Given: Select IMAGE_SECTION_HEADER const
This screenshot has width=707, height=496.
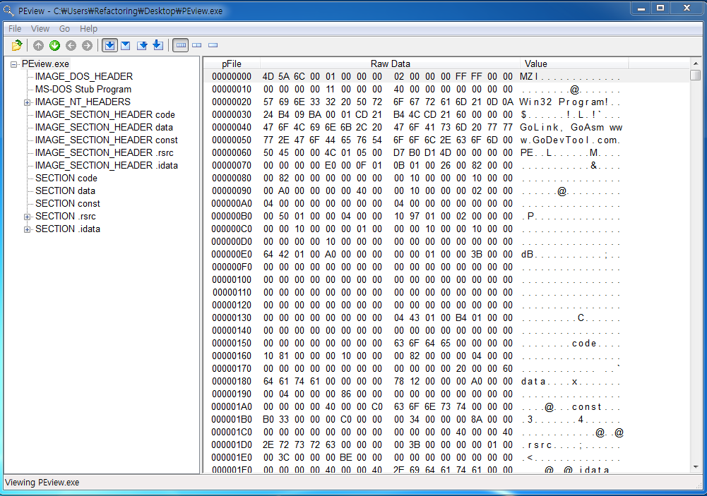Looking at the screenshot, I should coord(107,140).
